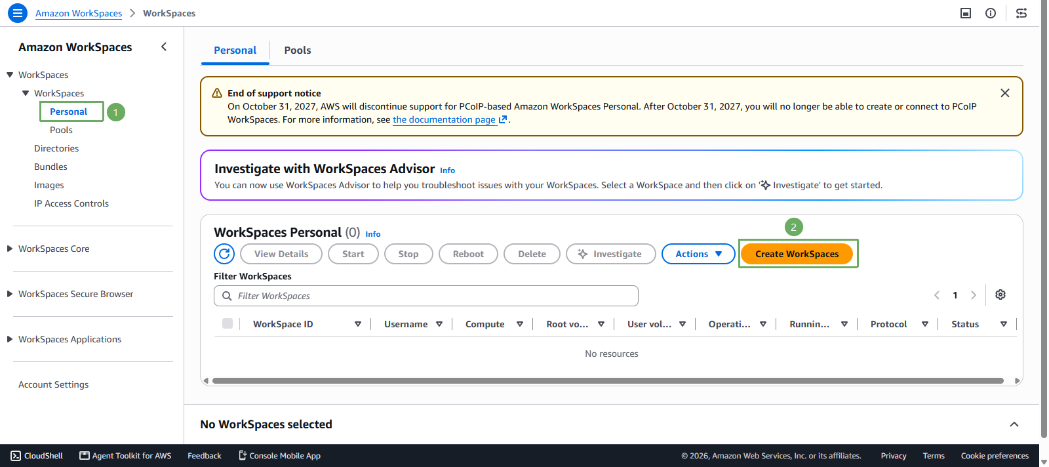Viewport: 1049px width, 467px height.
Task: Click the Stop button
Action: coord(408,254)
